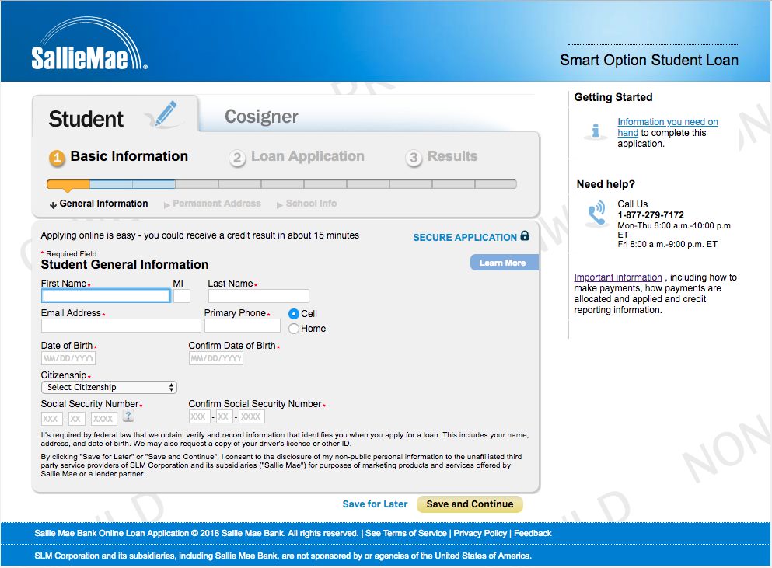Click the Save for Later link

[x=376, y=504]
